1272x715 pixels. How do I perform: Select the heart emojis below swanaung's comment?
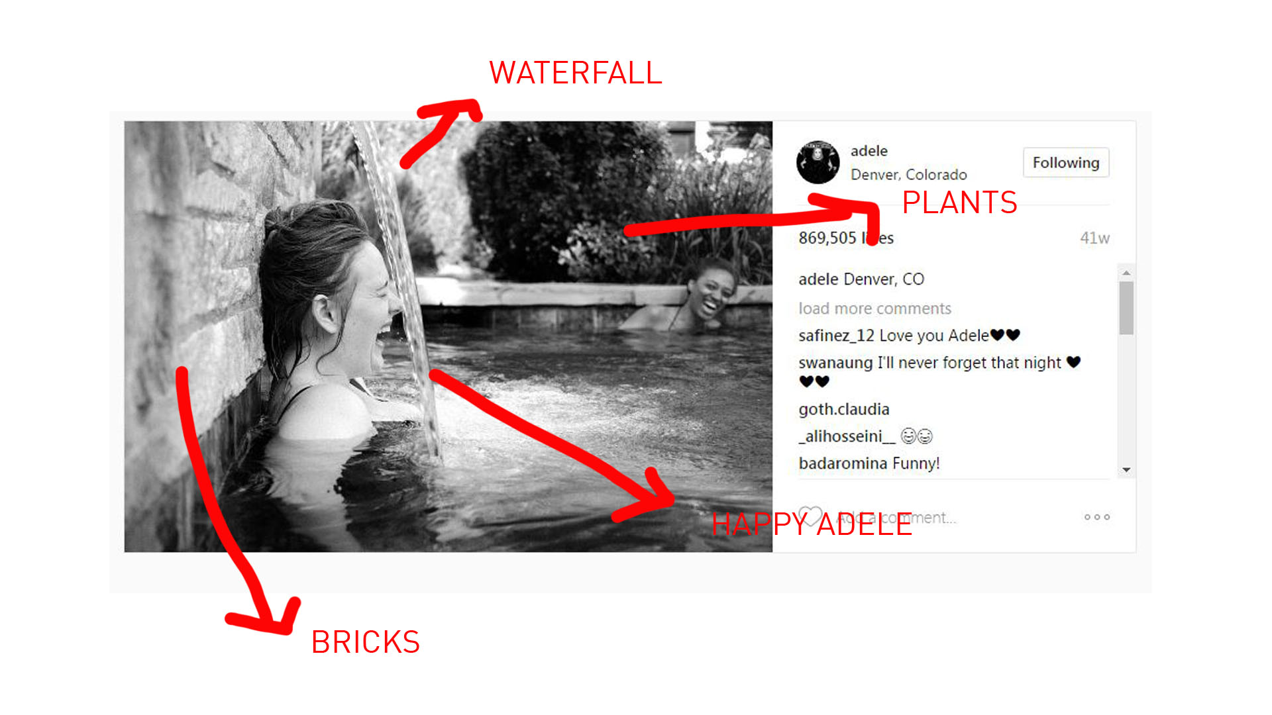(814, 381)
